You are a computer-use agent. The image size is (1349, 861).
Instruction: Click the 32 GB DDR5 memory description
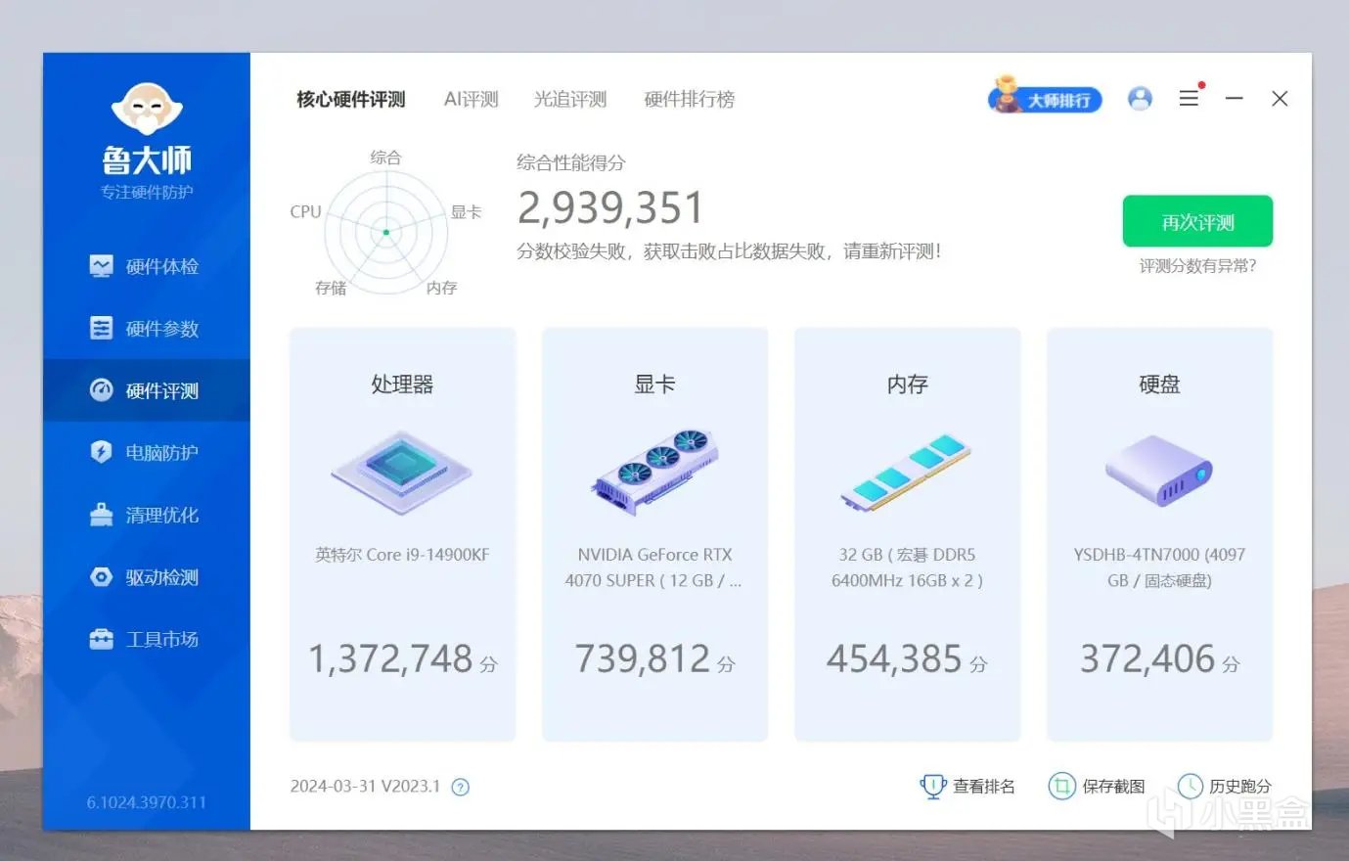[x=907, y=567]
